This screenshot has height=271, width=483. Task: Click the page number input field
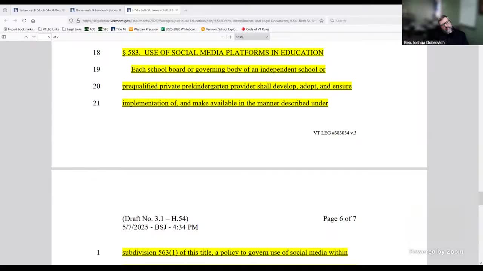tap(45, 37)
